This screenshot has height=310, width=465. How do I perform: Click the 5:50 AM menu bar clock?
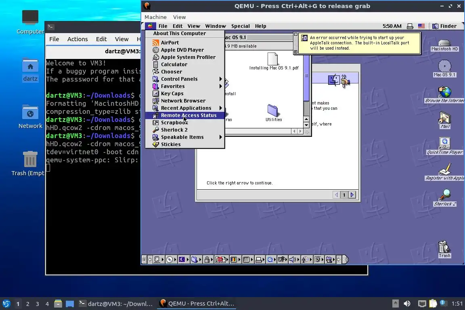392,26
